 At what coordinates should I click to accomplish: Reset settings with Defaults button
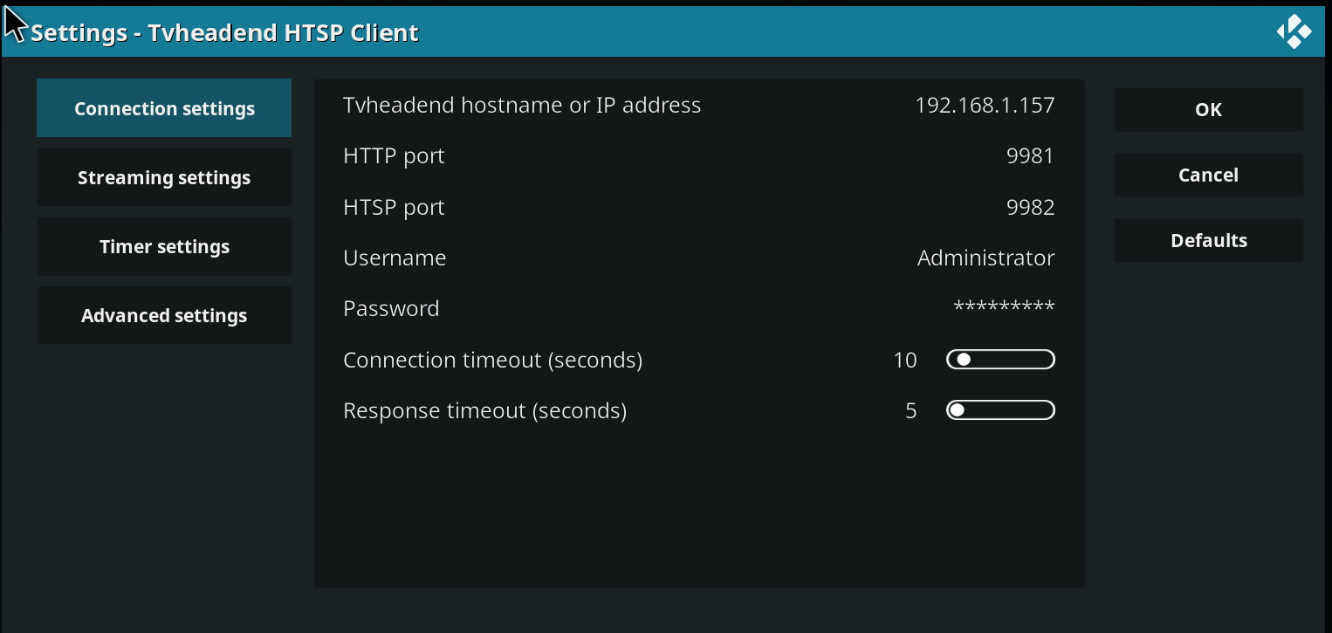coord(1208,240)
